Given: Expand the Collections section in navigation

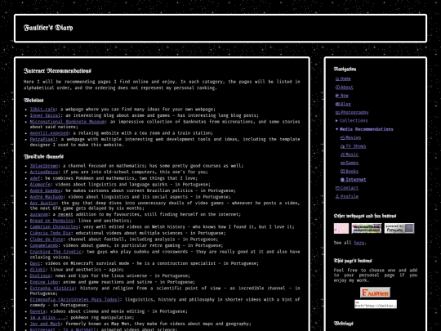Looking at the screenshot, I should pyautogui.click(x=351, y=120).
